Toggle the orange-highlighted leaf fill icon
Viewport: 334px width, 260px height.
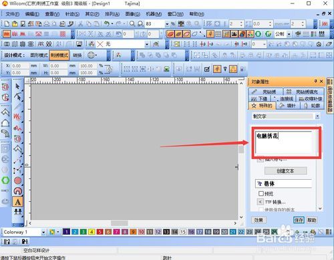pyautogui.click(x=170, y=34)
